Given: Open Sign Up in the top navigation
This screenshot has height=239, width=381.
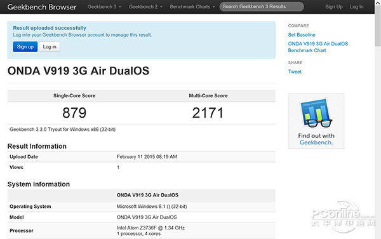Looking at the screenshot, I should tap(334, 7).
